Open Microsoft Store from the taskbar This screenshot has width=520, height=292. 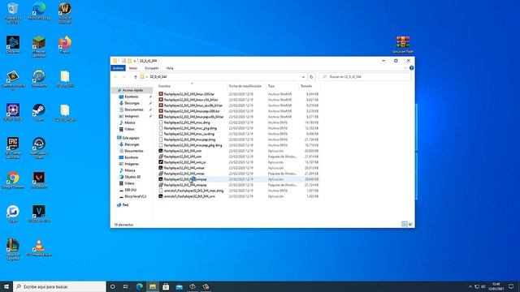(x=166, y=286)
